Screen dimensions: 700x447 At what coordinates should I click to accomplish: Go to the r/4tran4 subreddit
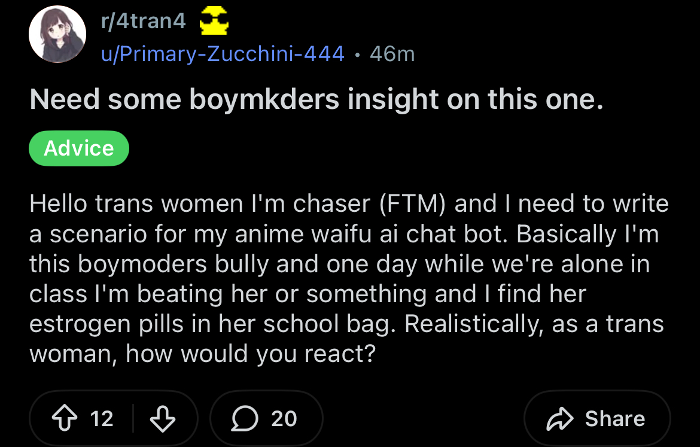pyautogui.click(x=144, y=22)
